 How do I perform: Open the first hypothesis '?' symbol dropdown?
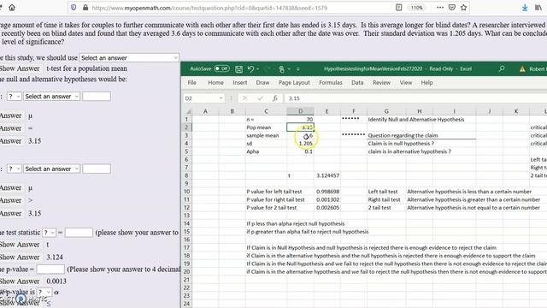pyautogui.click(x=15, y=97)
